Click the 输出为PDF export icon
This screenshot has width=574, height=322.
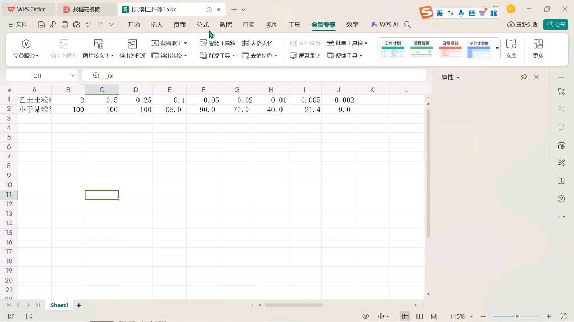[x=132, y=42]
